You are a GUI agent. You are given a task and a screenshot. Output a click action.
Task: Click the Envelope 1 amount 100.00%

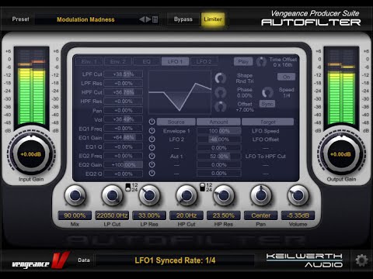click(219, 131)
